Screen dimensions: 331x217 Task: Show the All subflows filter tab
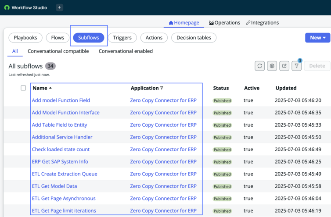tap(15, 51)
